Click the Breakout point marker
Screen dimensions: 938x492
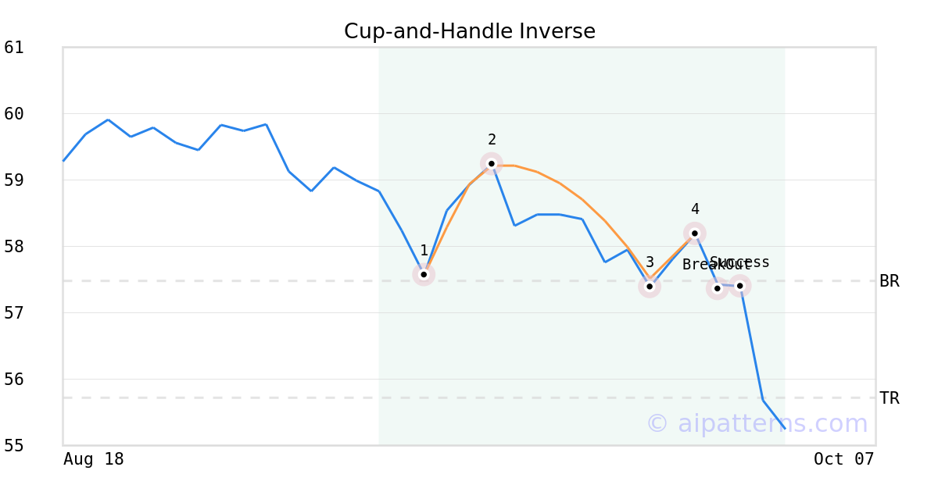coord(717,288)
